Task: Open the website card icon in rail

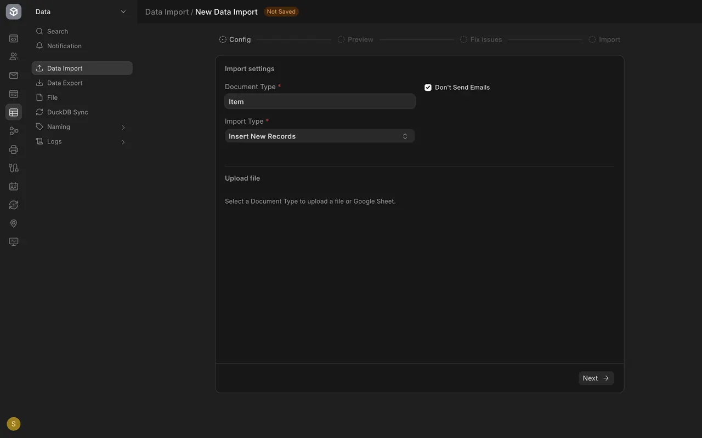Action: point(14,94)
